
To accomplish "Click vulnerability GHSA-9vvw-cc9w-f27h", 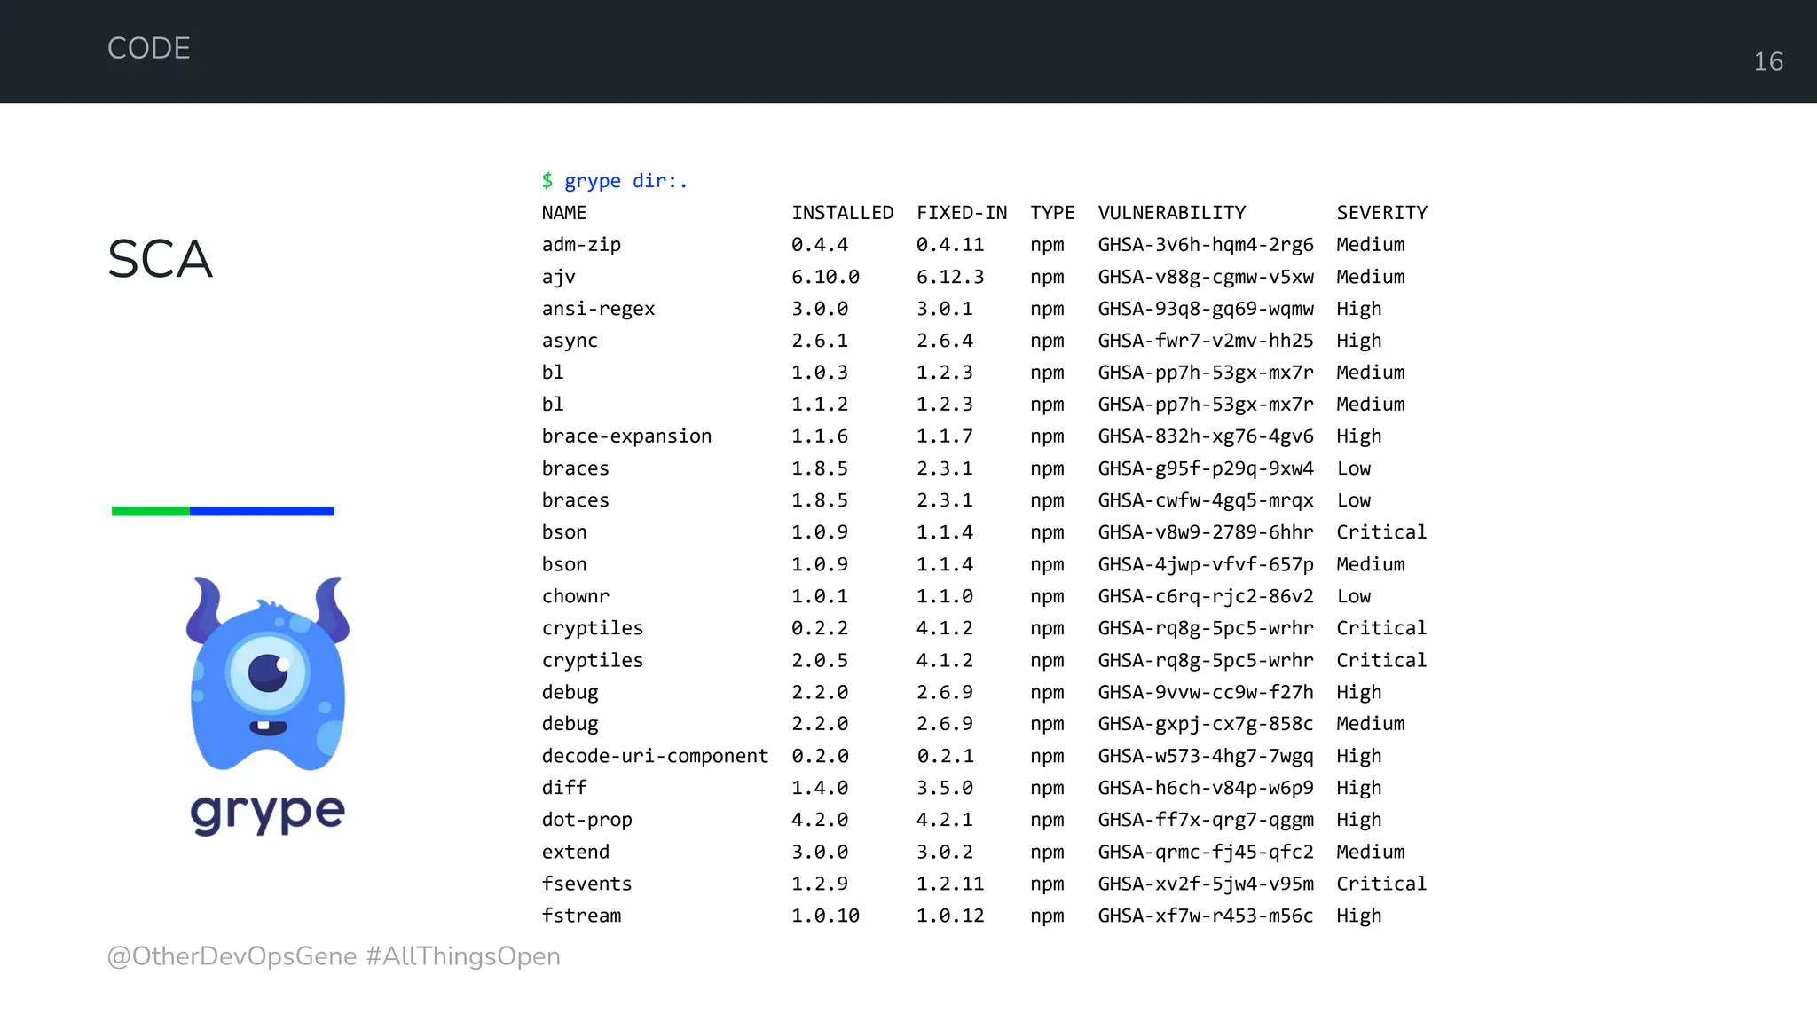I will pyautogui.click(x=1206, y=692).
